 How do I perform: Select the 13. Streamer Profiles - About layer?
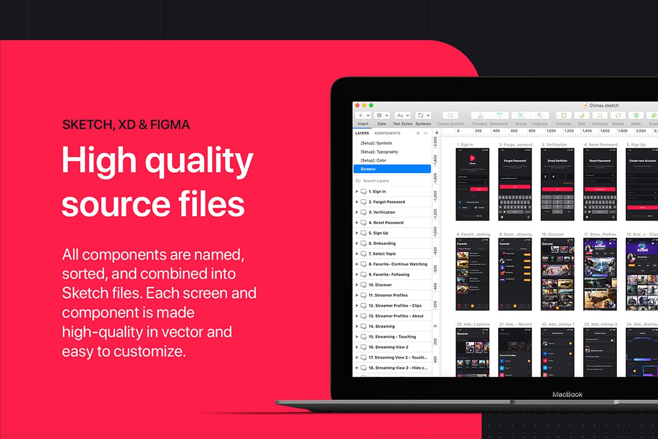click(x=393, y=316)
